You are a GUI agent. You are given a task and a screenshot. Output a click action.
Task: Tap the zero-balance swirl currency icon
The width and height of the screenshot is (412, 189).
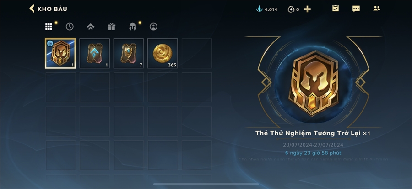pos(291,10)
